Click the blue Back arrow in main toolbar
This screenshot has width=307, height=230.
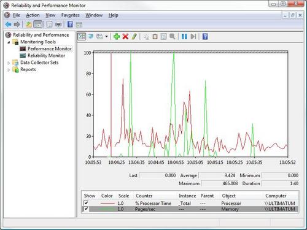coord(8,25)
